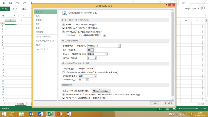
Task: Open Internet Explorer from the taskbar
Action: (x=12, y=114)
